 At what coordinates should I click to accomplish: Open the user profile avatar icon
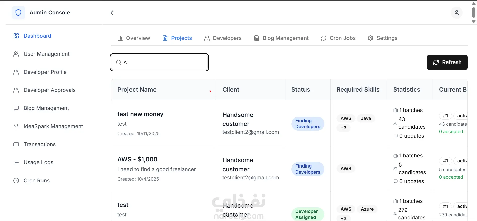(456, 13)
